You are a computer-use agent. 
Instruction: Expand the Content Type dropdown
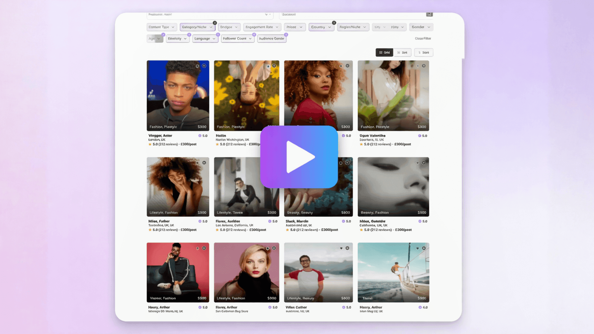tap(161, 27)
